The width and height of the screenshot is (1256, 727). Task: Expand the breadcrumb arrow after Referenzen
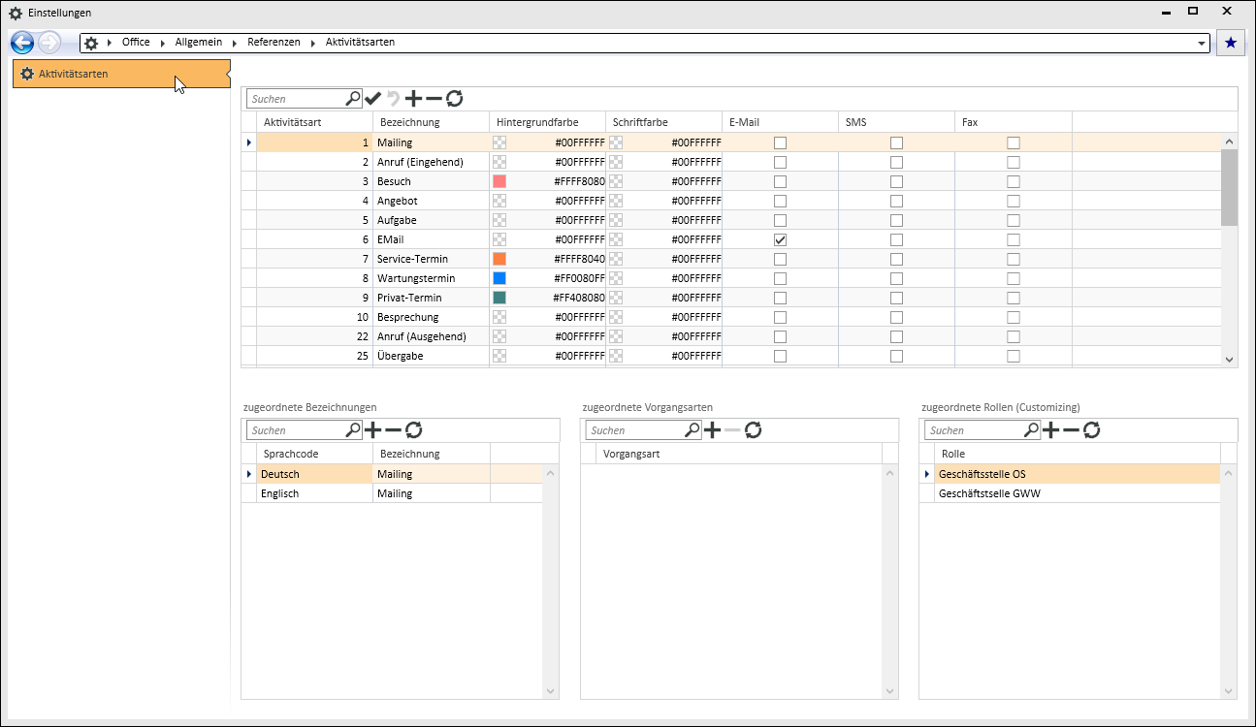pyautogui.click(x=314, y=43)
